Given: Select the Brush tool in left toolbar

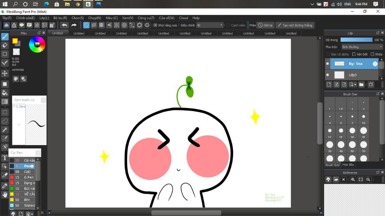Looking at the screenshot, I should (5, 37).
